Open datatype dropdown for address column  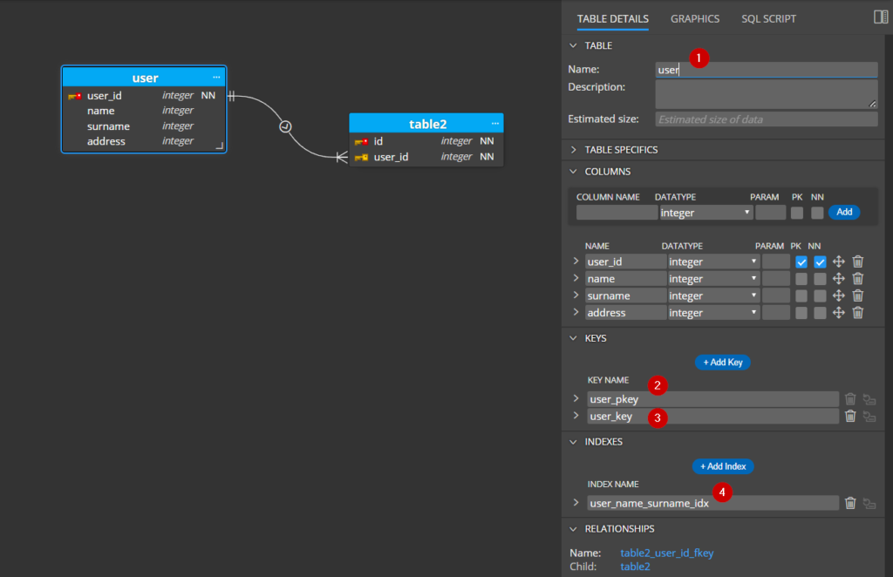tap(713, 313)
